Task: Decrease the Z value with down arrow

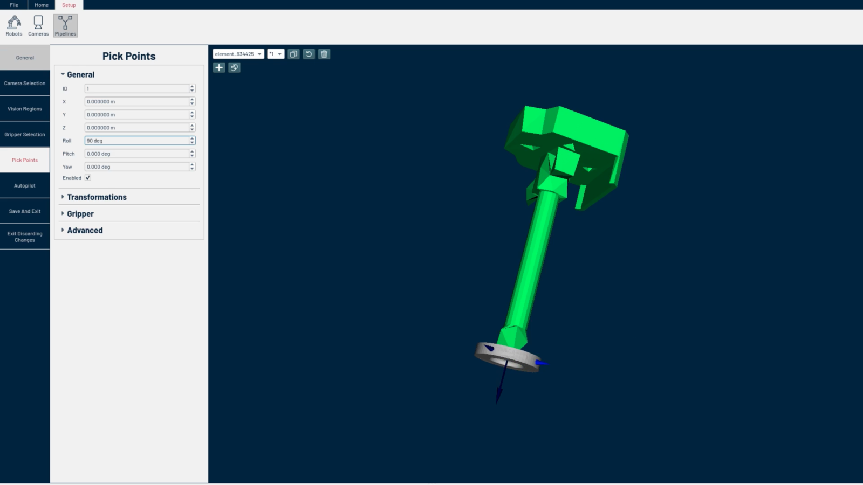Action: pyautogui.click(x=191, y=129)
